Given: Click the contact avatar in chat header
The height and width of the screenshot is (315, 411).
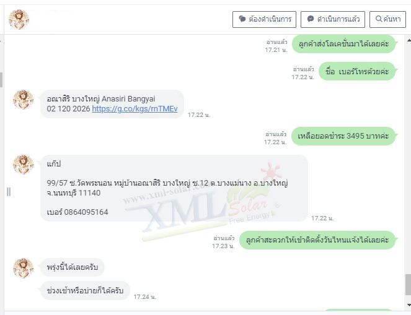Looking at the screenshot, I should click(x=19, y=19).
